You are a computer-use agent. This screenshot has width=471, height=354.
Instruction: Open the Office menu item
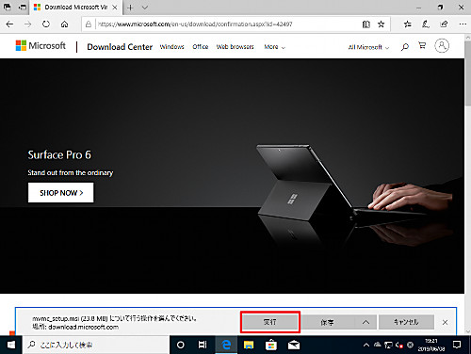pyautogui.click(x=201, y=47)
